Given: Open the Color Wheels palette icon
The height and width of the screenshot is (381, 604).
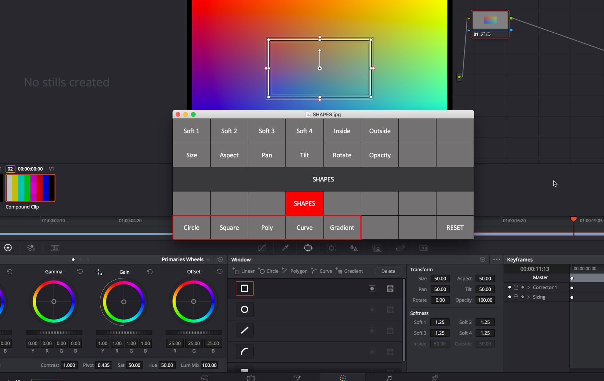Looking at the screenshot, I should click(x=8, y=248).
